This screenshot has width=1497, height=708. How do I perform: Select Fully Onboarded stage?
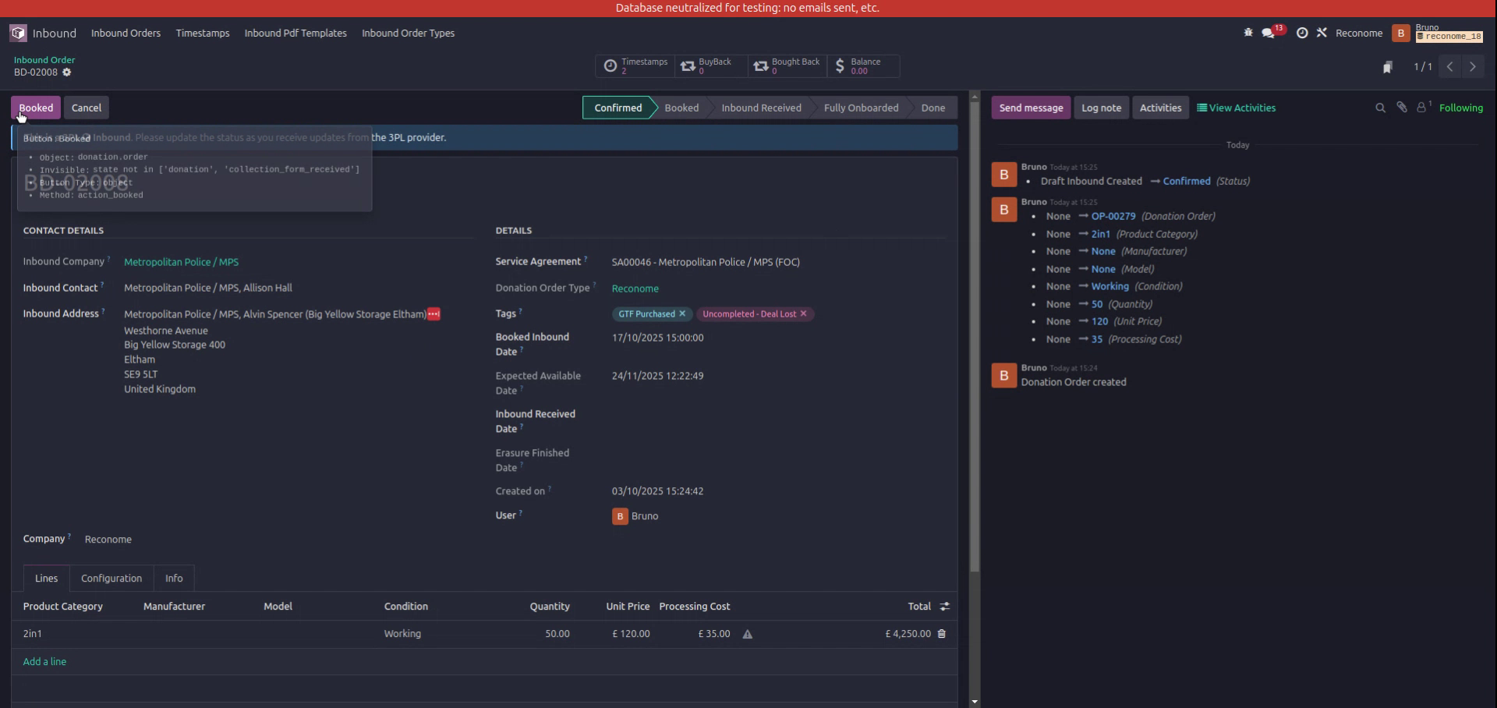click(861, 108)
